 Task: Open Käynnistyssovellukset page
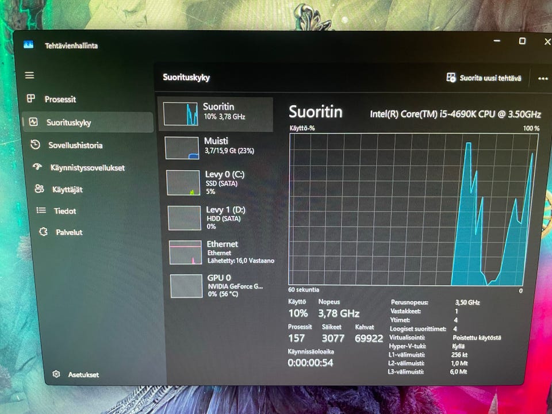[87, 167]
